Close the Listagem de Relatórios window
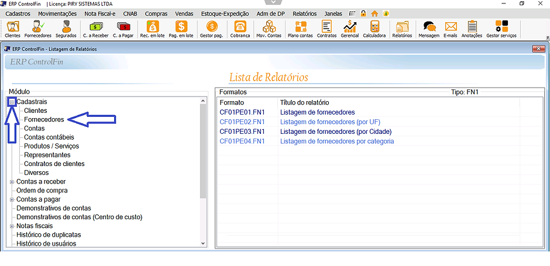Screen dimensions: 550x266 coord(537,49)
